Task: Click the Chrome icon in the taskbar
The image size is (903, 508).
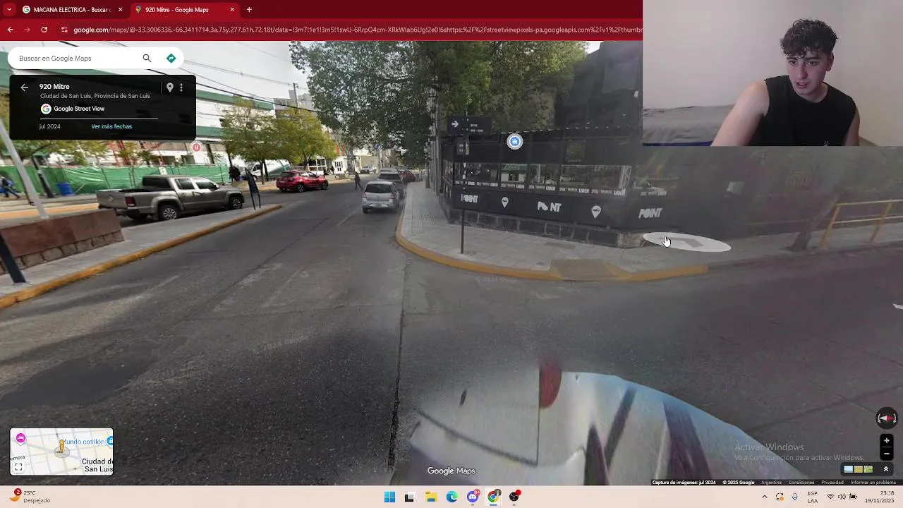Action: click(494, 497)
